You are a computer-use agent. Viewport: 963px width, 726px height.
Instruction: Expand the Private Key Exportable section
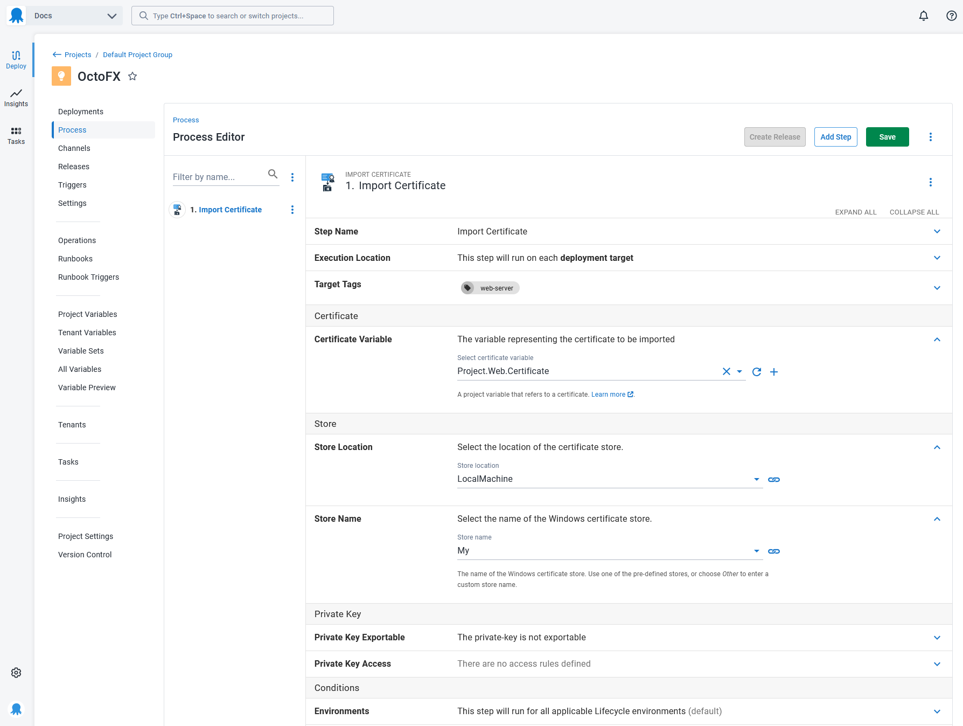(629, 638)
